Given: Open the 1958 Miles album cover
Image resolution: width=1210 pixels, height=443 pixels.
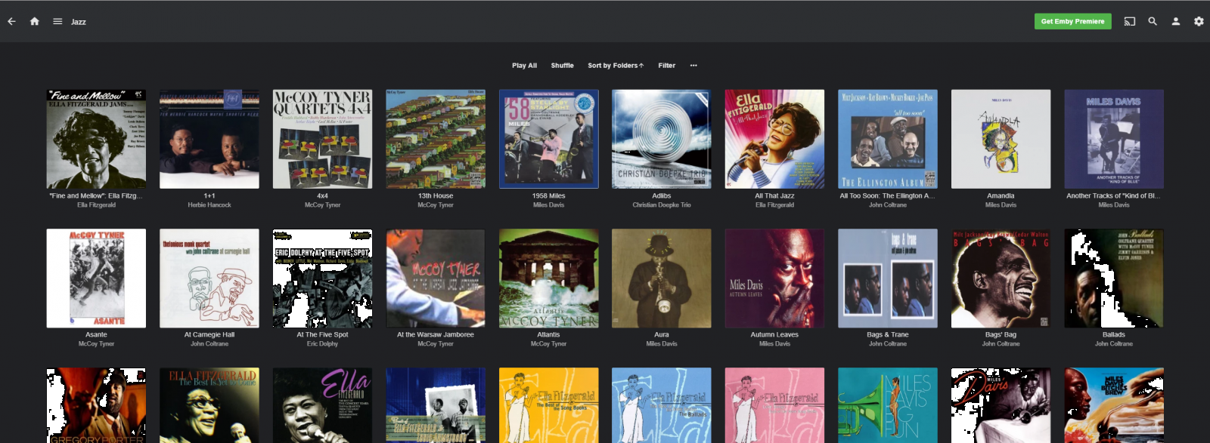Looking at the screenshot, I should point(548,139).
